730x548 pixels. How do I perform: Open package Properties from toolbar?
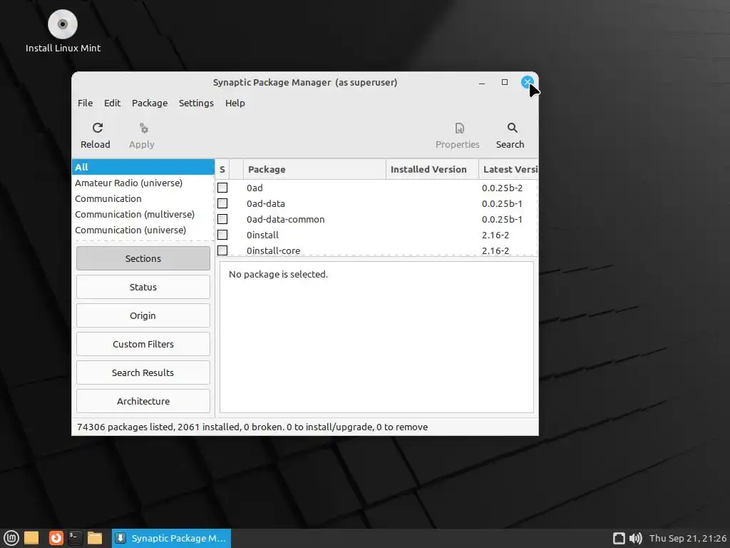(457, 135)
